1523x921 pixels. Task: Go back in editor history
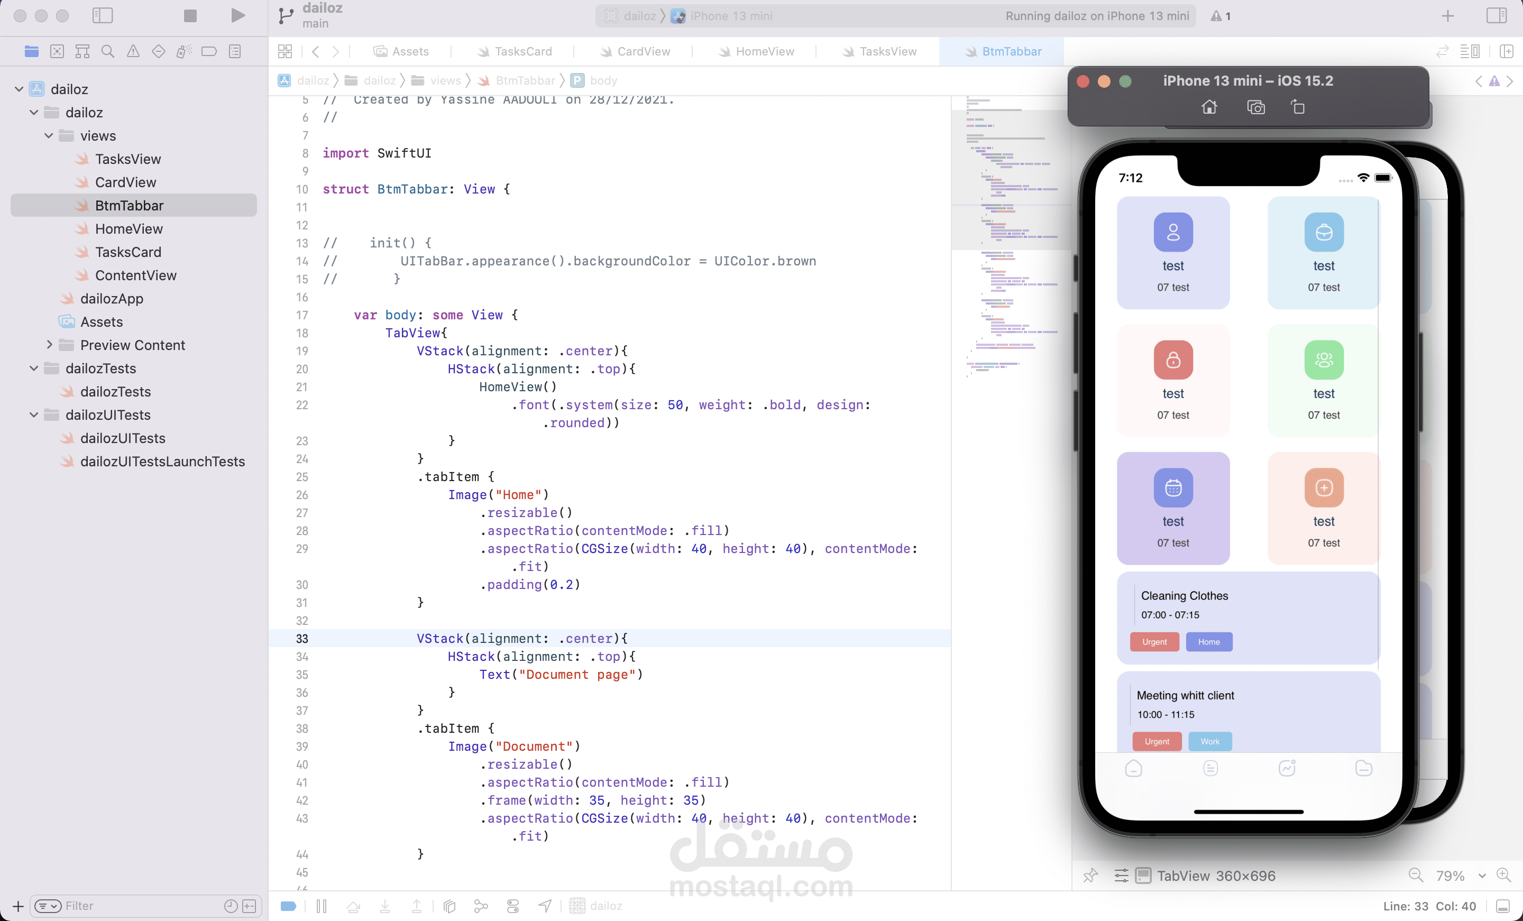tap(316, 51)
